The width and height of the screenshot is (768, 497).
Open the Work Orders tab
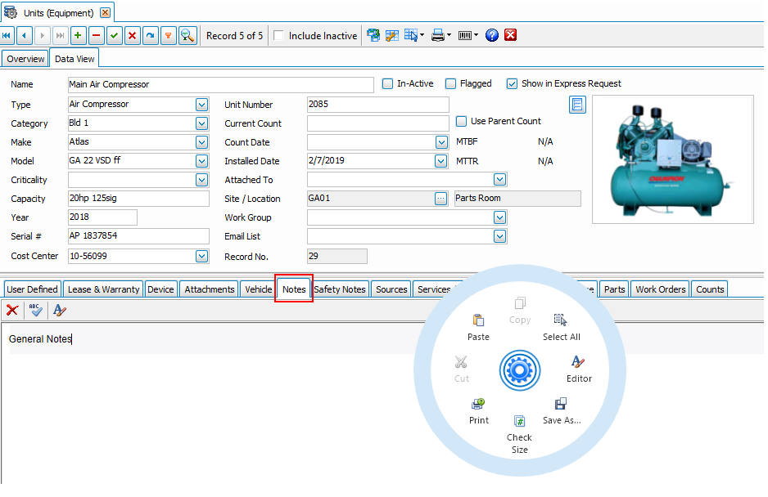tap(660, 289)
